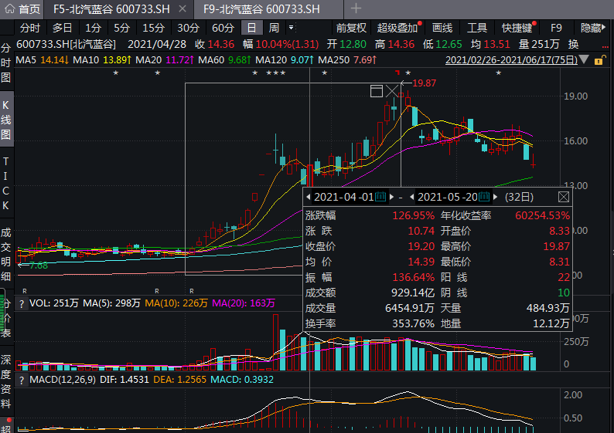
Task: Open 快捷键 shortcuts panel
Action: (x=517, y=28)
